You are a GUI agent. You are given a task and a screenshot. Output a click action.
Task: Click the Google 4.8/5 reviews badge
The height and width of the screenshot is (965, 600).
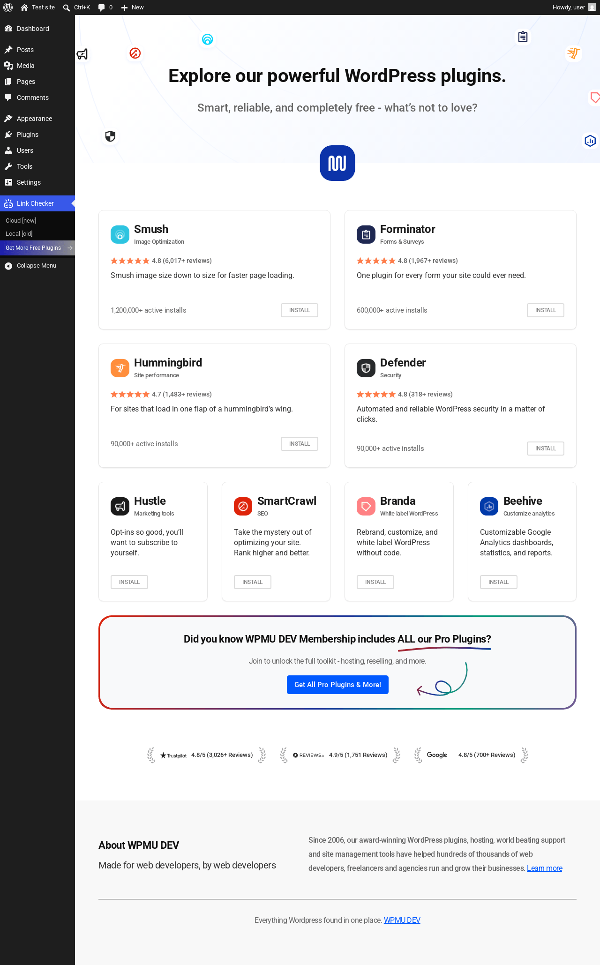471,755
